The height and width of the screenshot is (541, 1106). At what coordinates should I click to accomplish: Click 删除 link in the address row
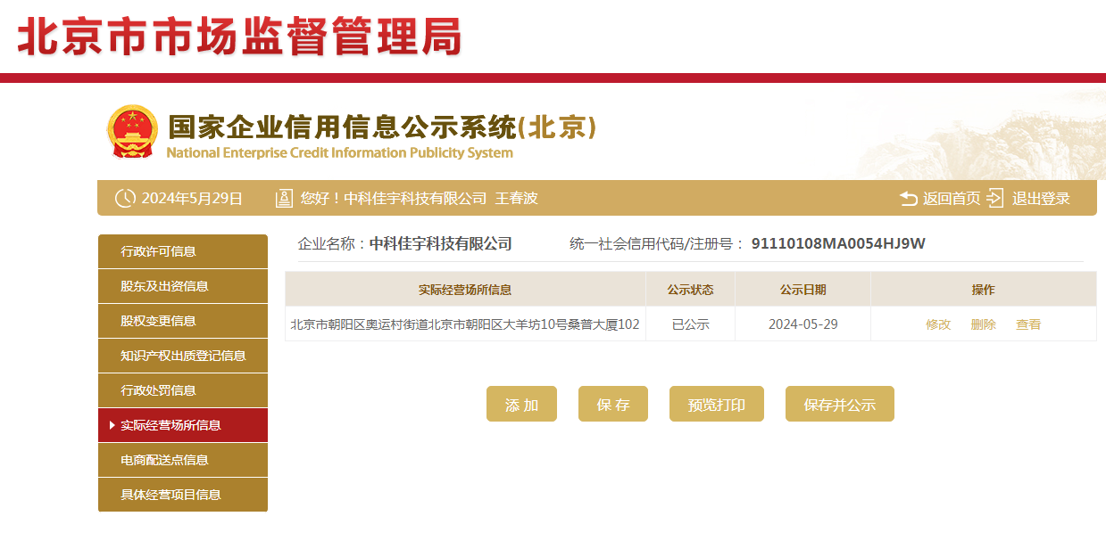click(x=983, y=324)
